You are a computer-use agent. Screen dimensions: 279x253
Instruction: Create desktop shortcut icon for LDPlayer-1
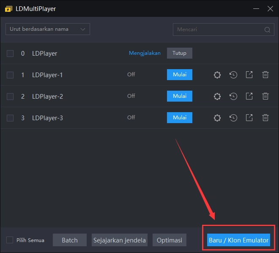click(249, 75)
